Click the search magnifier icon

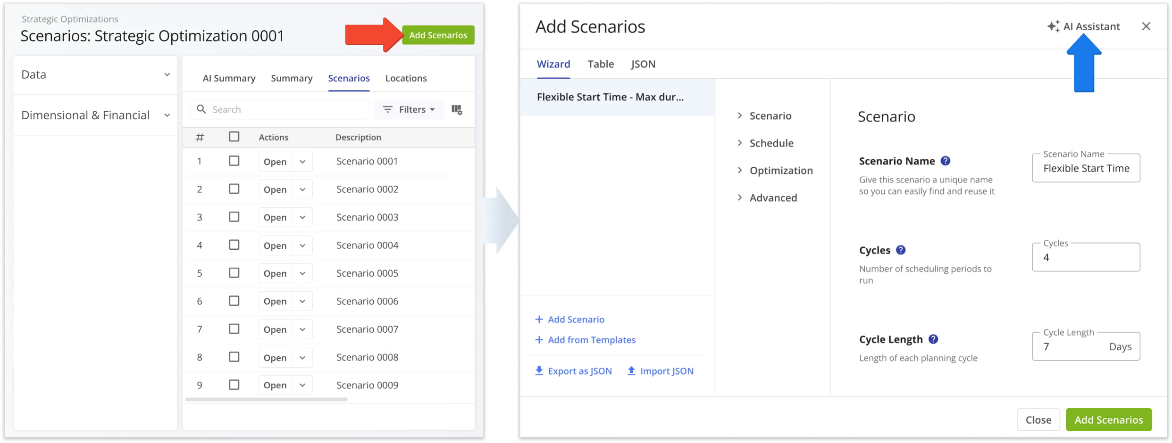coord(201,109)
